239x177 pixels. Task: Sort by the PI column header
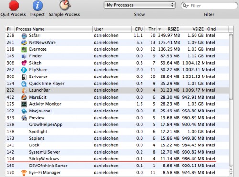[x=10, y=29]
